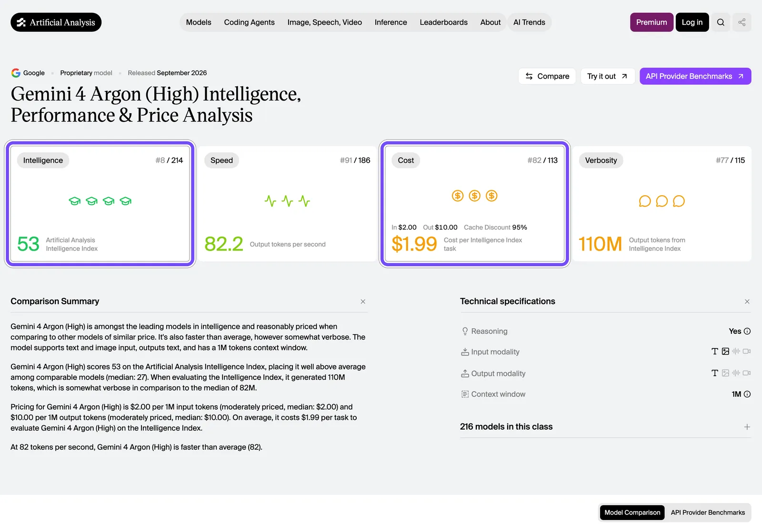Go to AI Trends
This screenshot has height=529, width=762.
530,22
